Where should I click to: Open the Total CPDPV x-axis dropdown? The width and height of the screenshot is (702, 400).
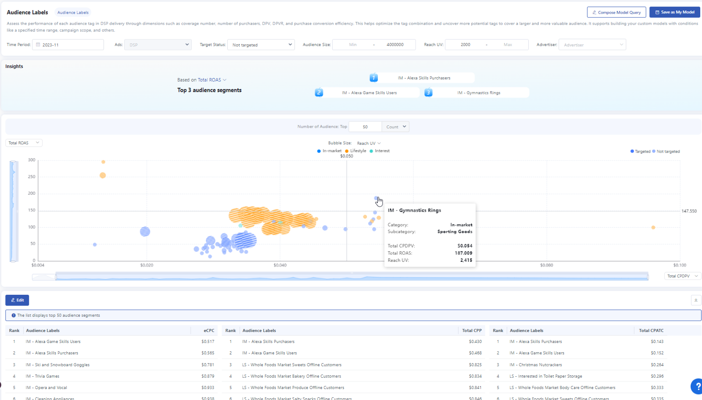tap(682, 276)
